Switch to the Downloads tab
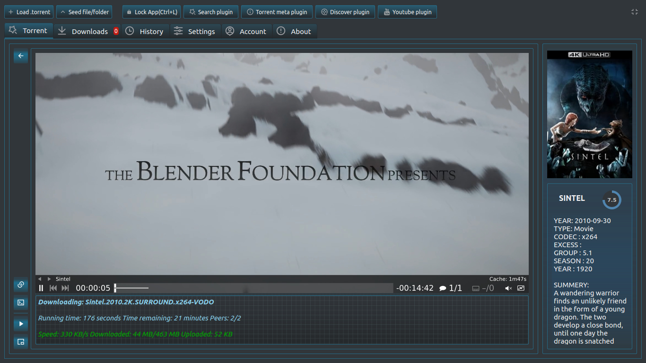This screenshot has width=646, height=363. pos(87,31)
